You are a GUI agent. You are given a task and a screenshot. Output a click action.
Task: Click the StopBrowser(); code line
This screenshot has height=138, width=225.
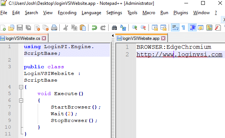pyautogui.click(x=74, y=120)
